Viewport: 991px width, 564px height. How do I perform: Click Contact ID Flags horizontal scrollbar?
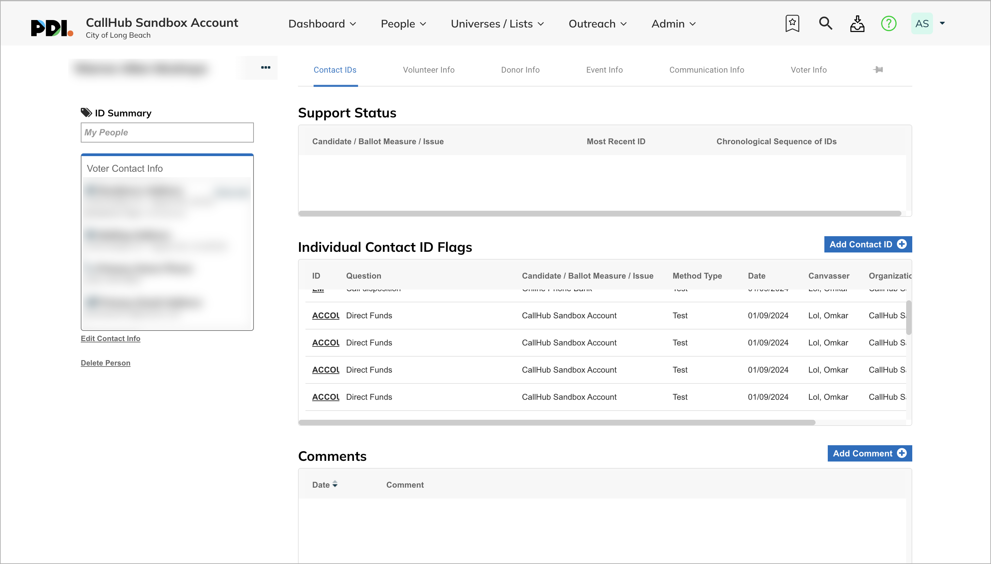tap(557, 422)
